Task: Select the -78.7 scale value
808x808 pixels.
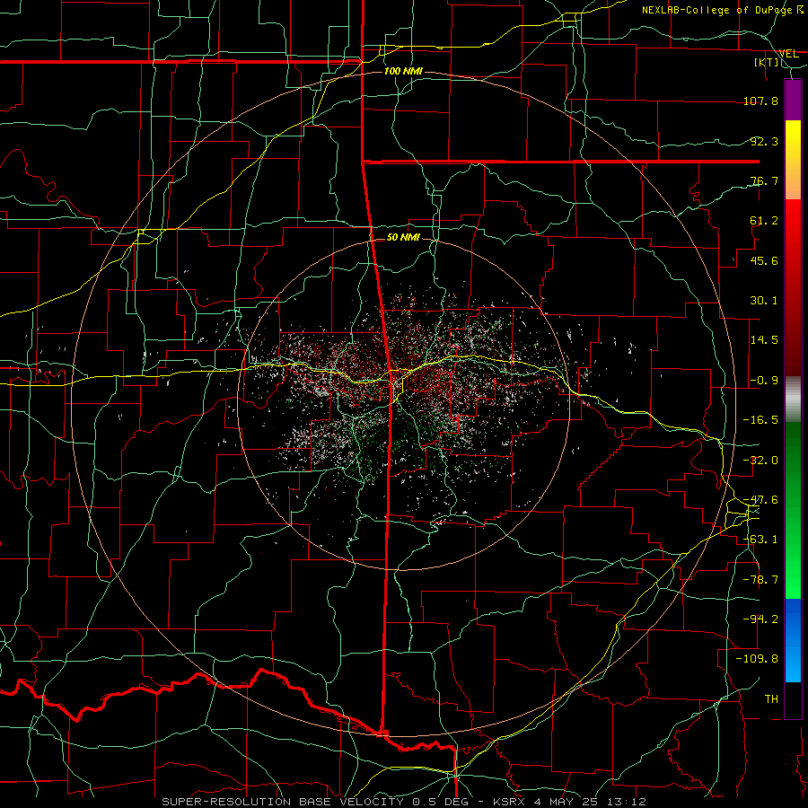Action: click(x=760, y=580)
